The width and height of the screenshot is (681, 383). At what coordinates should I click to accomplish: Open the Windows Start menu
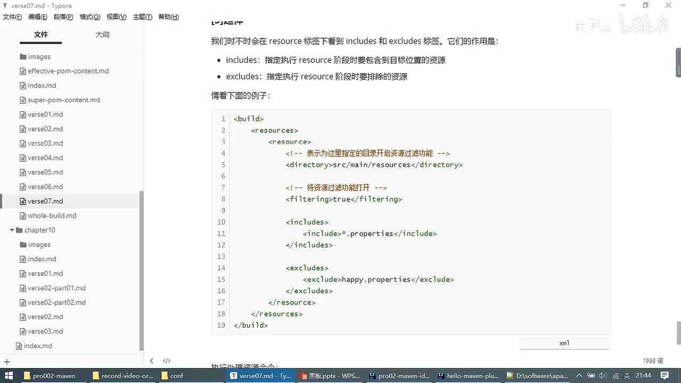click(9, 376)
